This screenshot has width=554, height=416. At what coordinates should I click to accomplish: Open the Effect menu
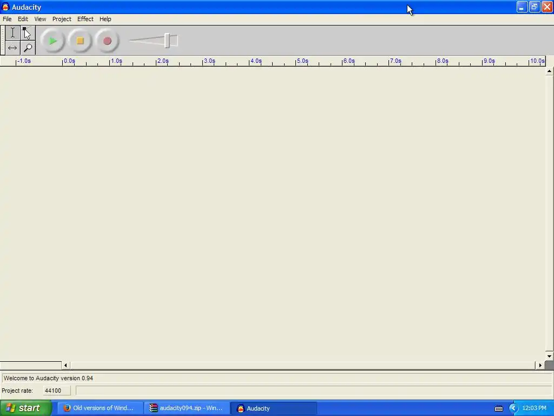pyautogui.click(x=85, y=19)
